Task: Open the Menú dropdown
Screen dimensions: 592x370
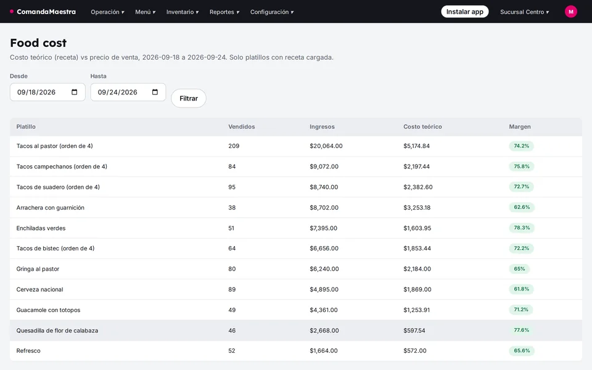Action: pos(146,12)
